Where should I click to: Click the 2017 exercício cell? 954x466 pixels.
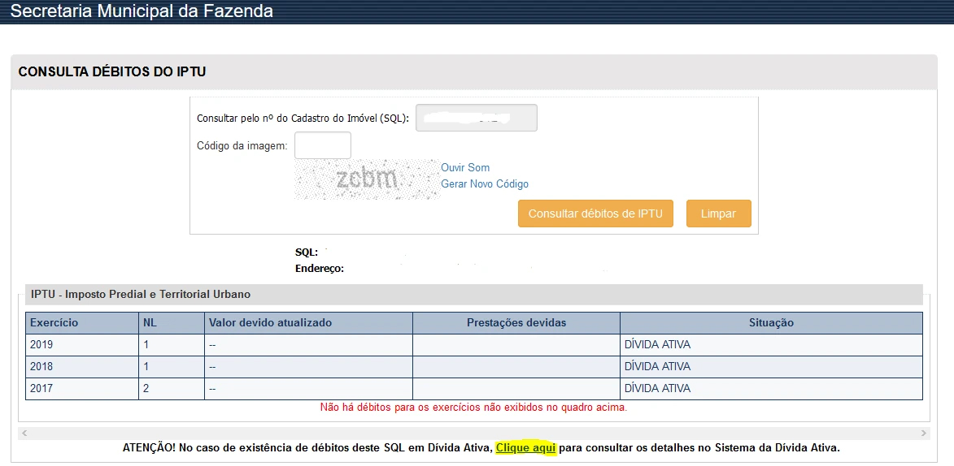(82, 388)
